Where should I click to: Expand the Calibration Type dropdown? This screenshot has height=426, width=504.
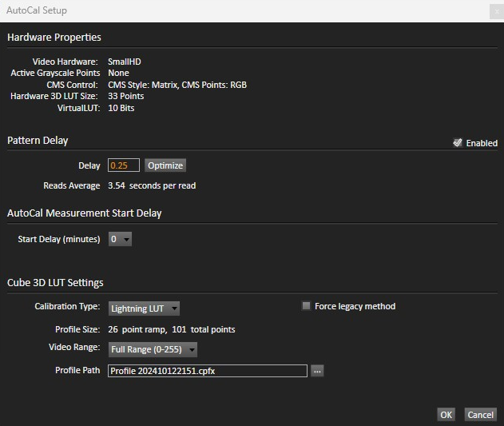144,309
